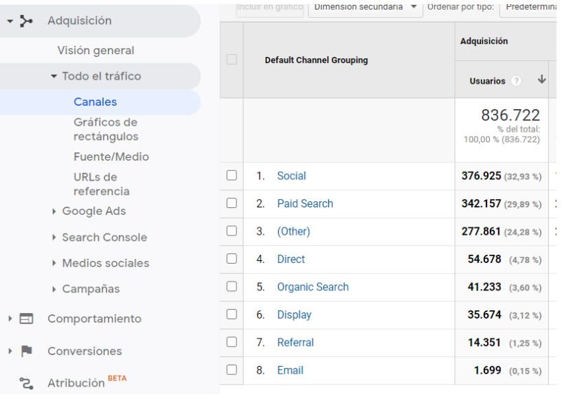The image size is (562, 401).
Task: Collapse Adquisición using its triangle icon
Action: pos(9,20)
